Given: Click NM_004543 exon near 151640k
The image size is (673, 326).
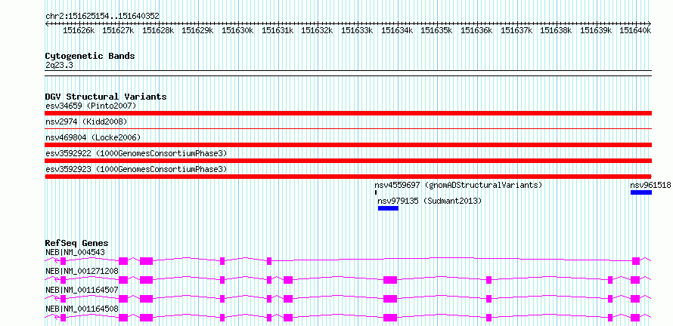Looking at the screenshot, I should pos(636,261).
